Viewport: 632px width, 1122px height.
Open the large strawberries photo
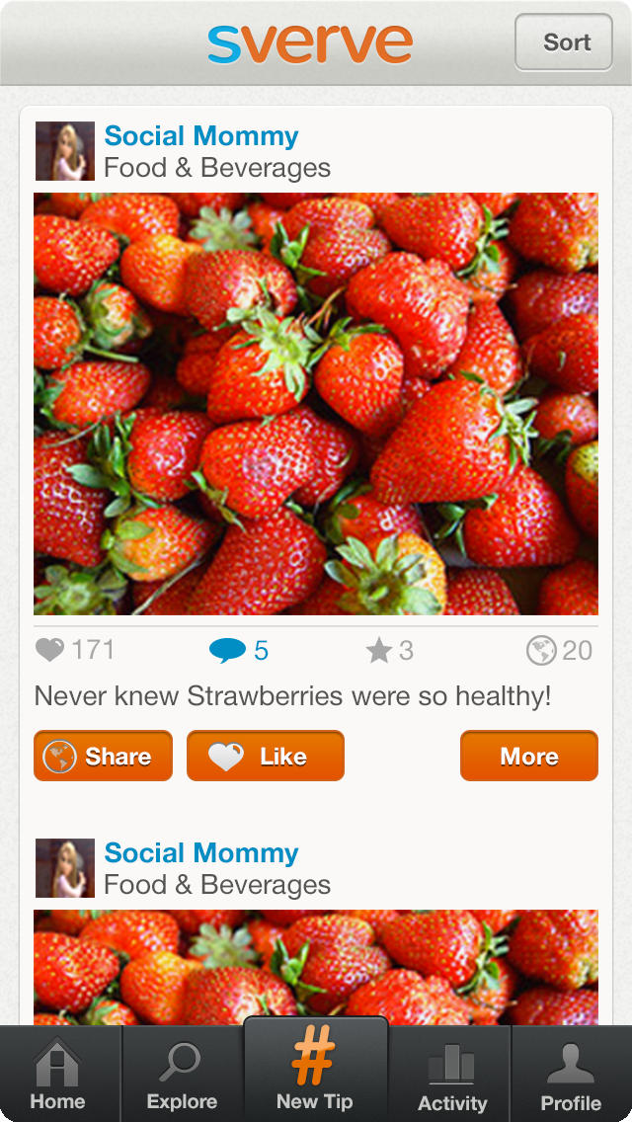[x=316, y=404]
